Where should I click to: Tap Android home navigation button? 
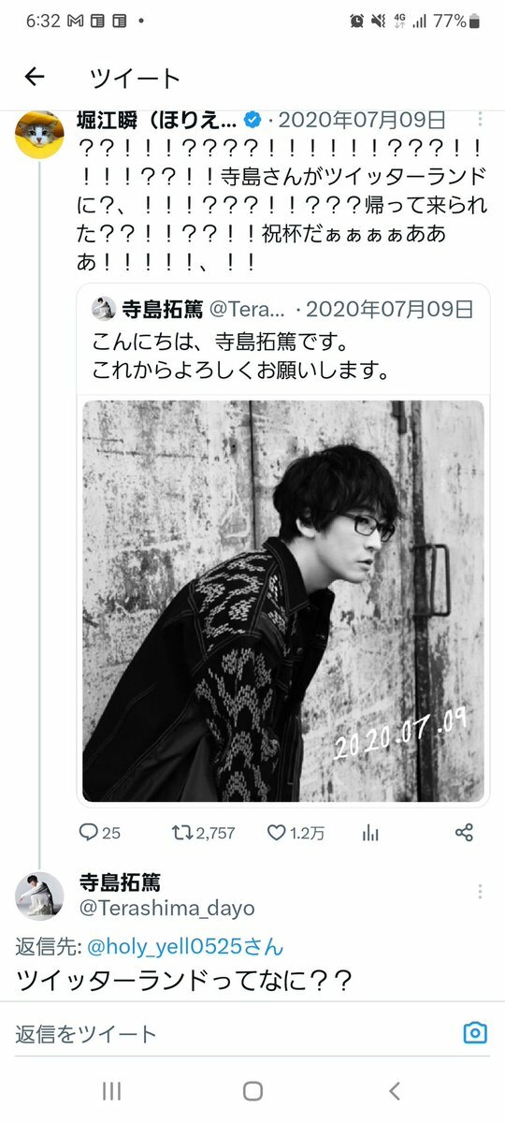click(x=252, y=1090)
